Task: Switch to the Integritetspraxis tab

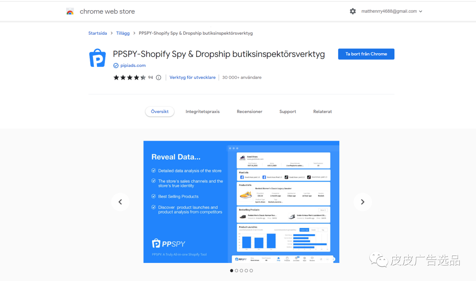Action: [x=202, y=111]
